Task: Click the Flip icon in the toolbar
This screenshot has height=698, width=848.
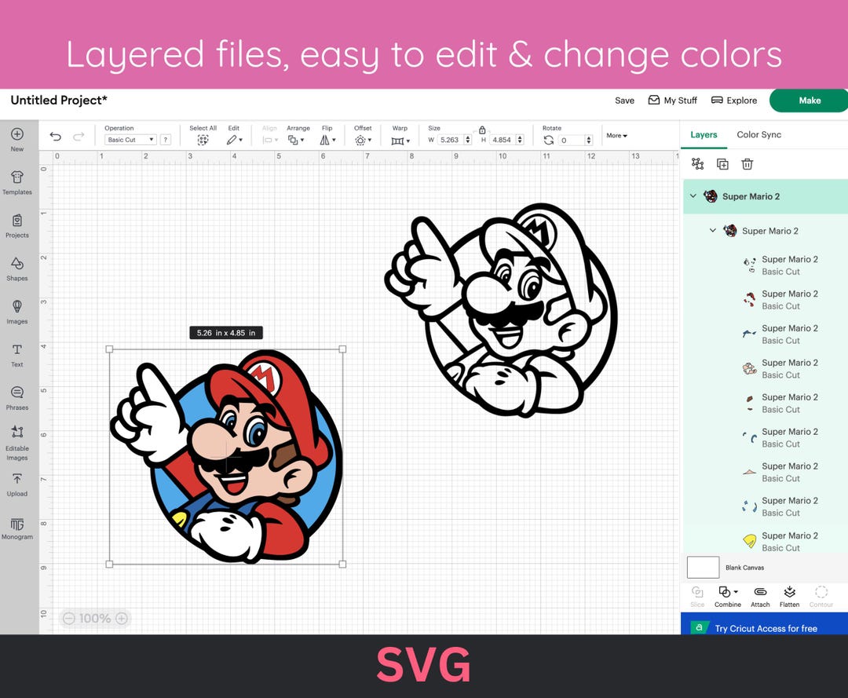Action: coord(326,139)
